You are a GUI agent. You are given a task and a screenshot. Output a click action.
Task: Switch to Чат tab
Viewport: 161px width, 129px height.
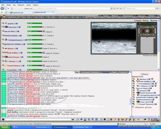[x=77, y=72]
